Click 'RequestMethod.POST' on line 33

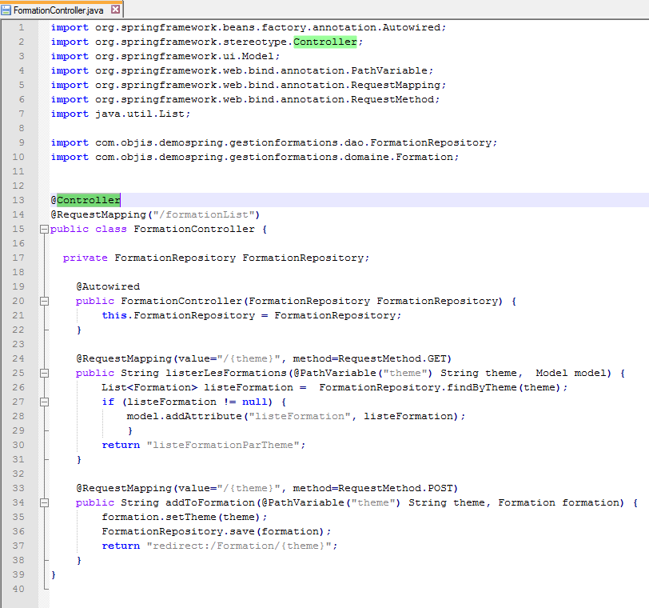[396, 488]
